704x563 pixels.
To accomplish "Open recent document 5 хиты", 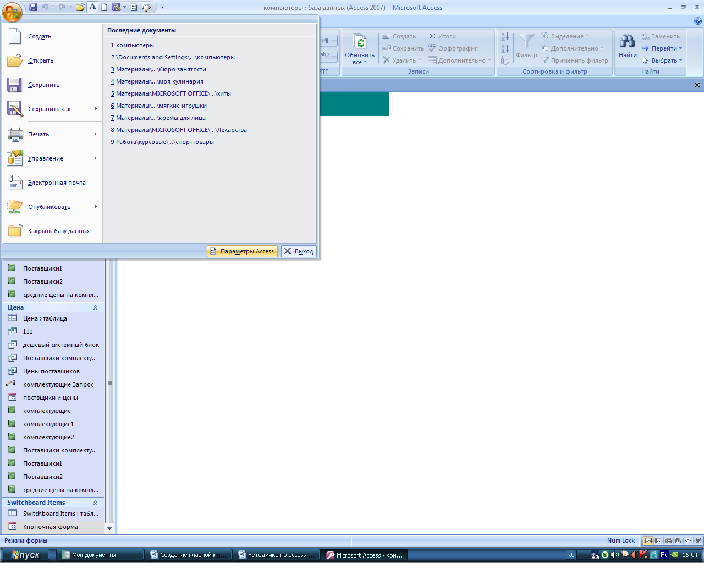I will click(170, 93).
